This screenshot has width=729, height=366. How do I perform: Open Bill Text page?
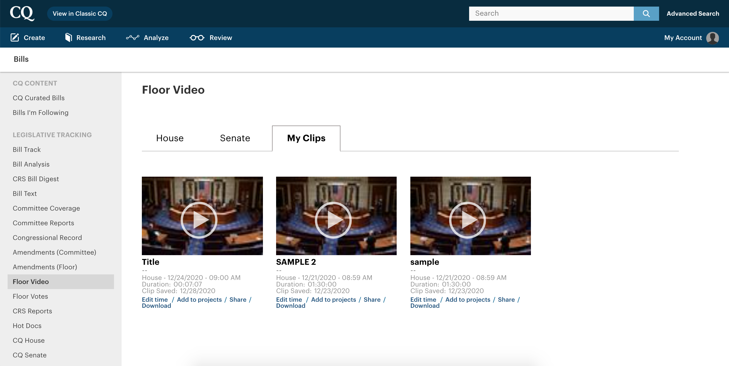[x=25, y=194]
